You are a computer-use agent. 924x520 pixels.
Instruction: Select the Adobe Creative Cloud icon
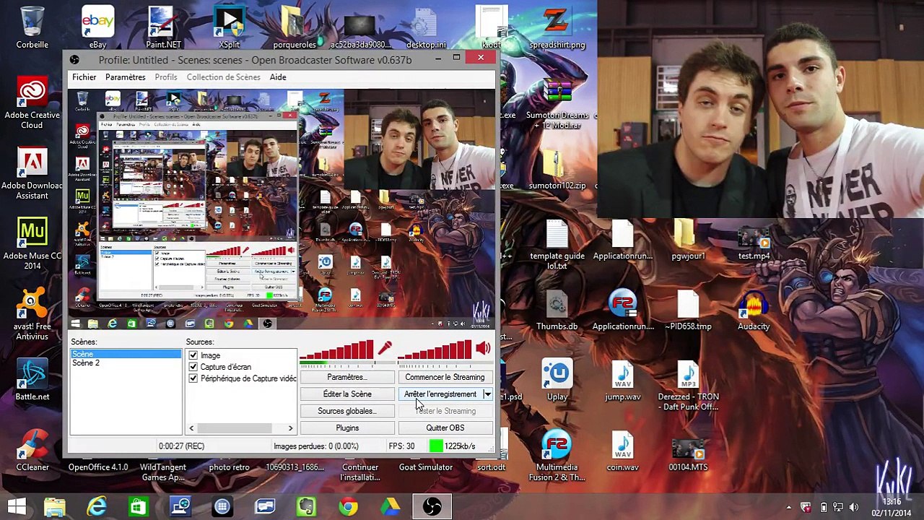(x=32, y=103)
